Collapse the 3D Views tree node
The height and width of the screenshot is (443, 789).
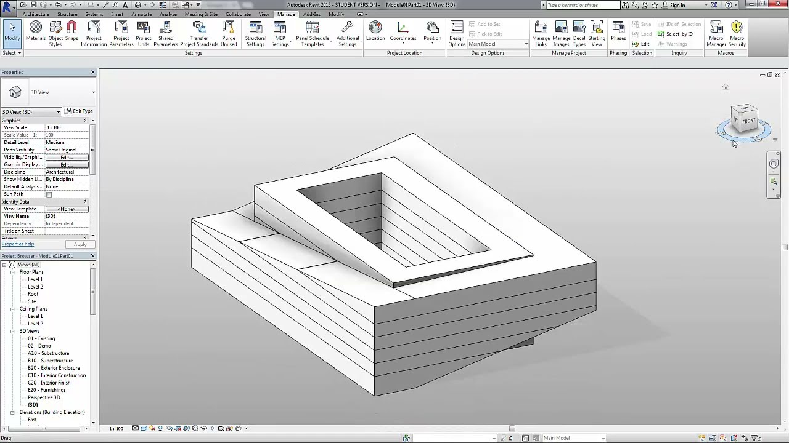pos(12,331)
